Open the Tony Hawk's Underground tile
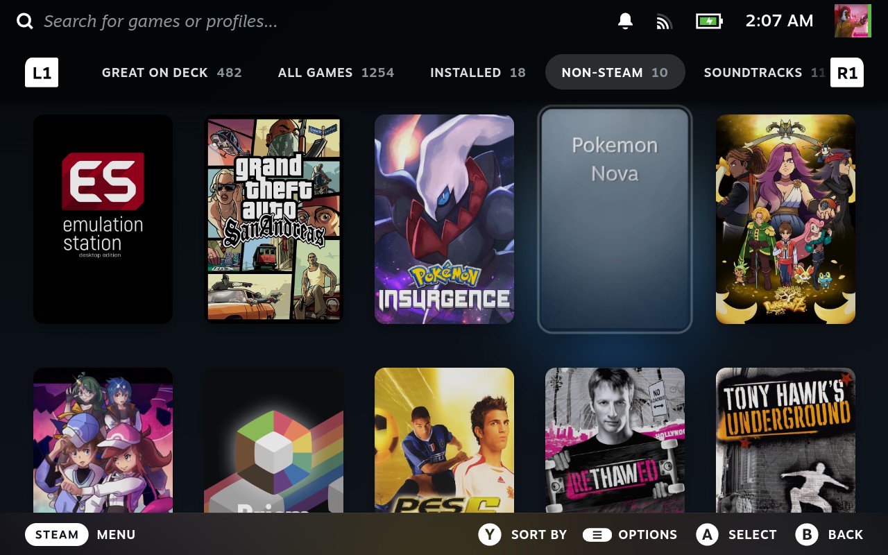Image resolution: width=888 pixels, height=555 pixels. click(x=785, y=441)
